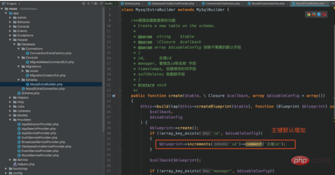
Task: Toggle the fold marker at line 37
Action: click(x=120, y=171)
